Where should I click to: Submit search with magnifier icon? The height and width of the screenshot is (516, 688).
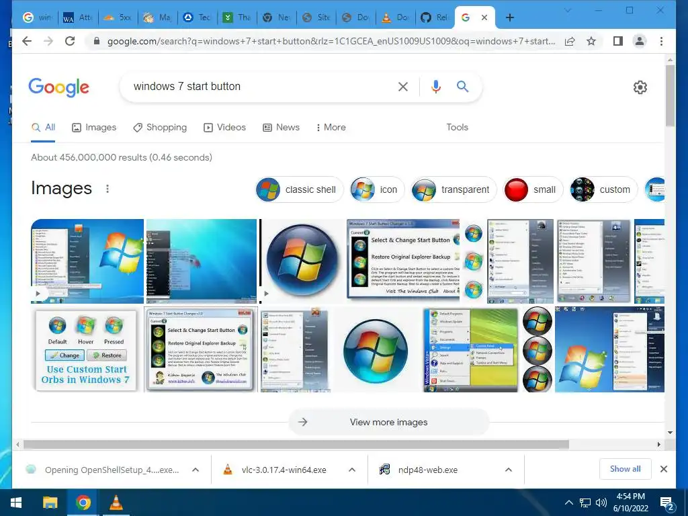[462, 87]
